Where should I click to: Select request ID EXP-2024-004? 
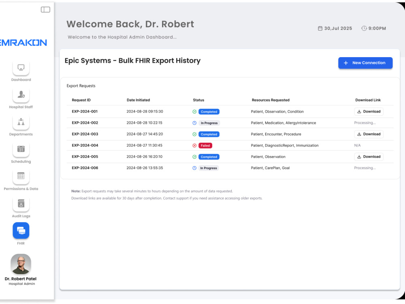[85, 145]
